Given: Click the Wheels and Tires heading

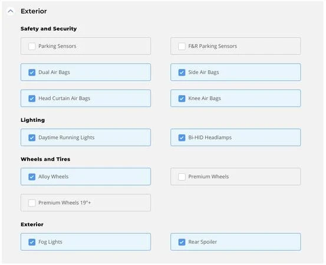Looking at the screenshot, I should click(x=45, y=159).
